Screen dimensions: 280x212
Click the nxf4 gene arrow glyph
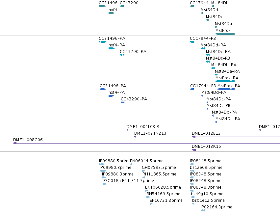(112, 13)
